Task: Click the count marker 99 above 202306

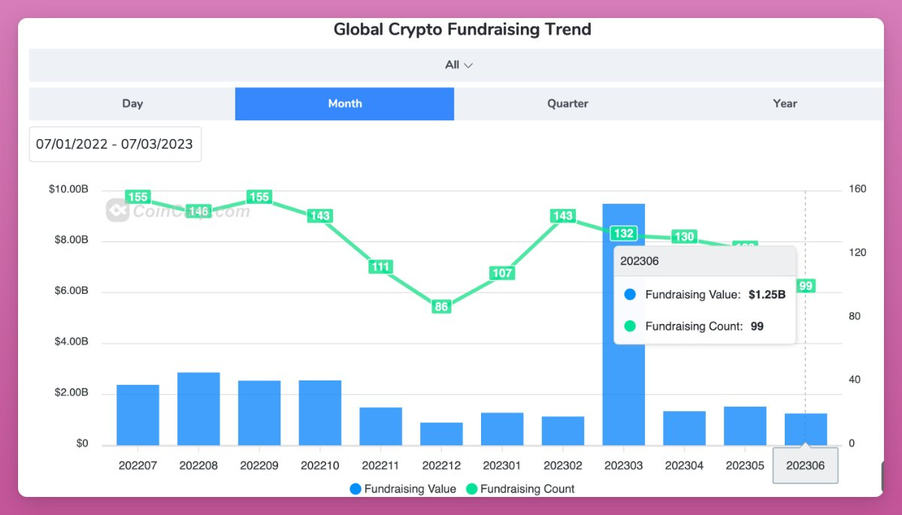Action: 806,286
